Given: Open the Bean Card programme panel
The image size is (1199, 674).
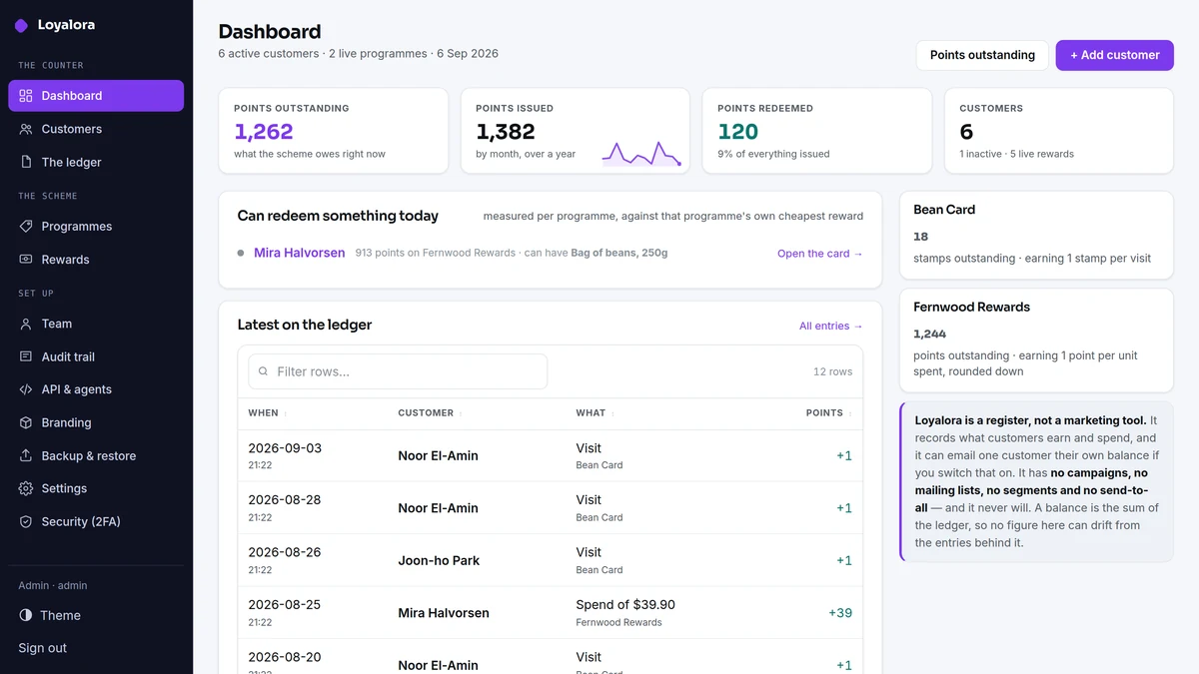Looking at the screenshot, I should click(1037, 237).
